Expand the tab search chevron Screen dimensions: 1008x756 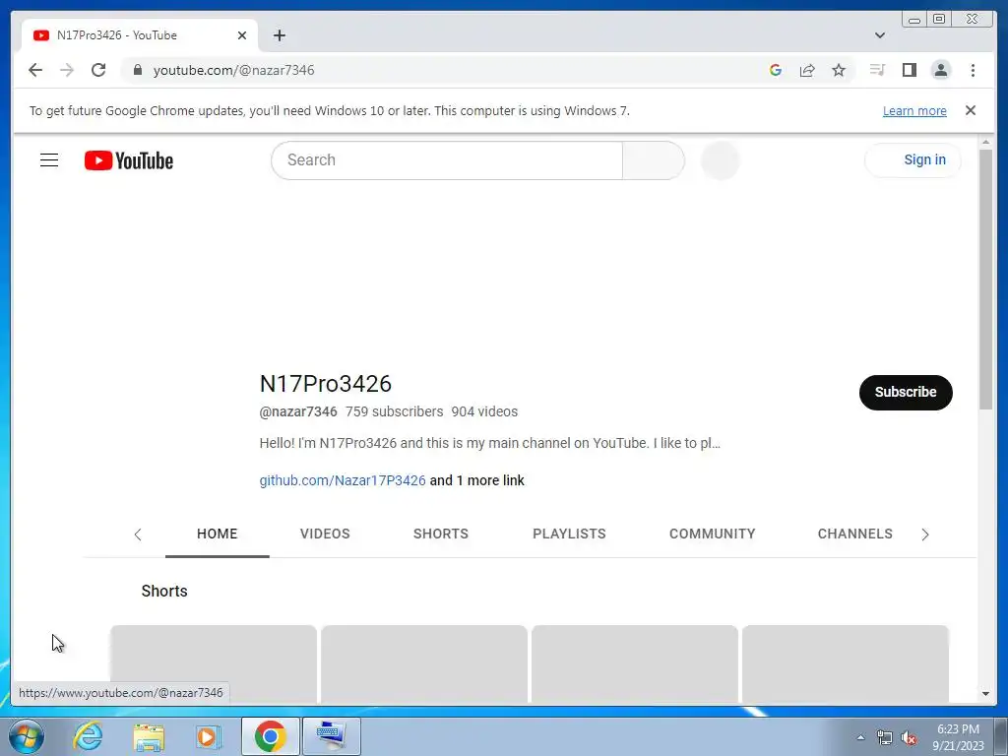pyautogui.click(x=880, y=35)
